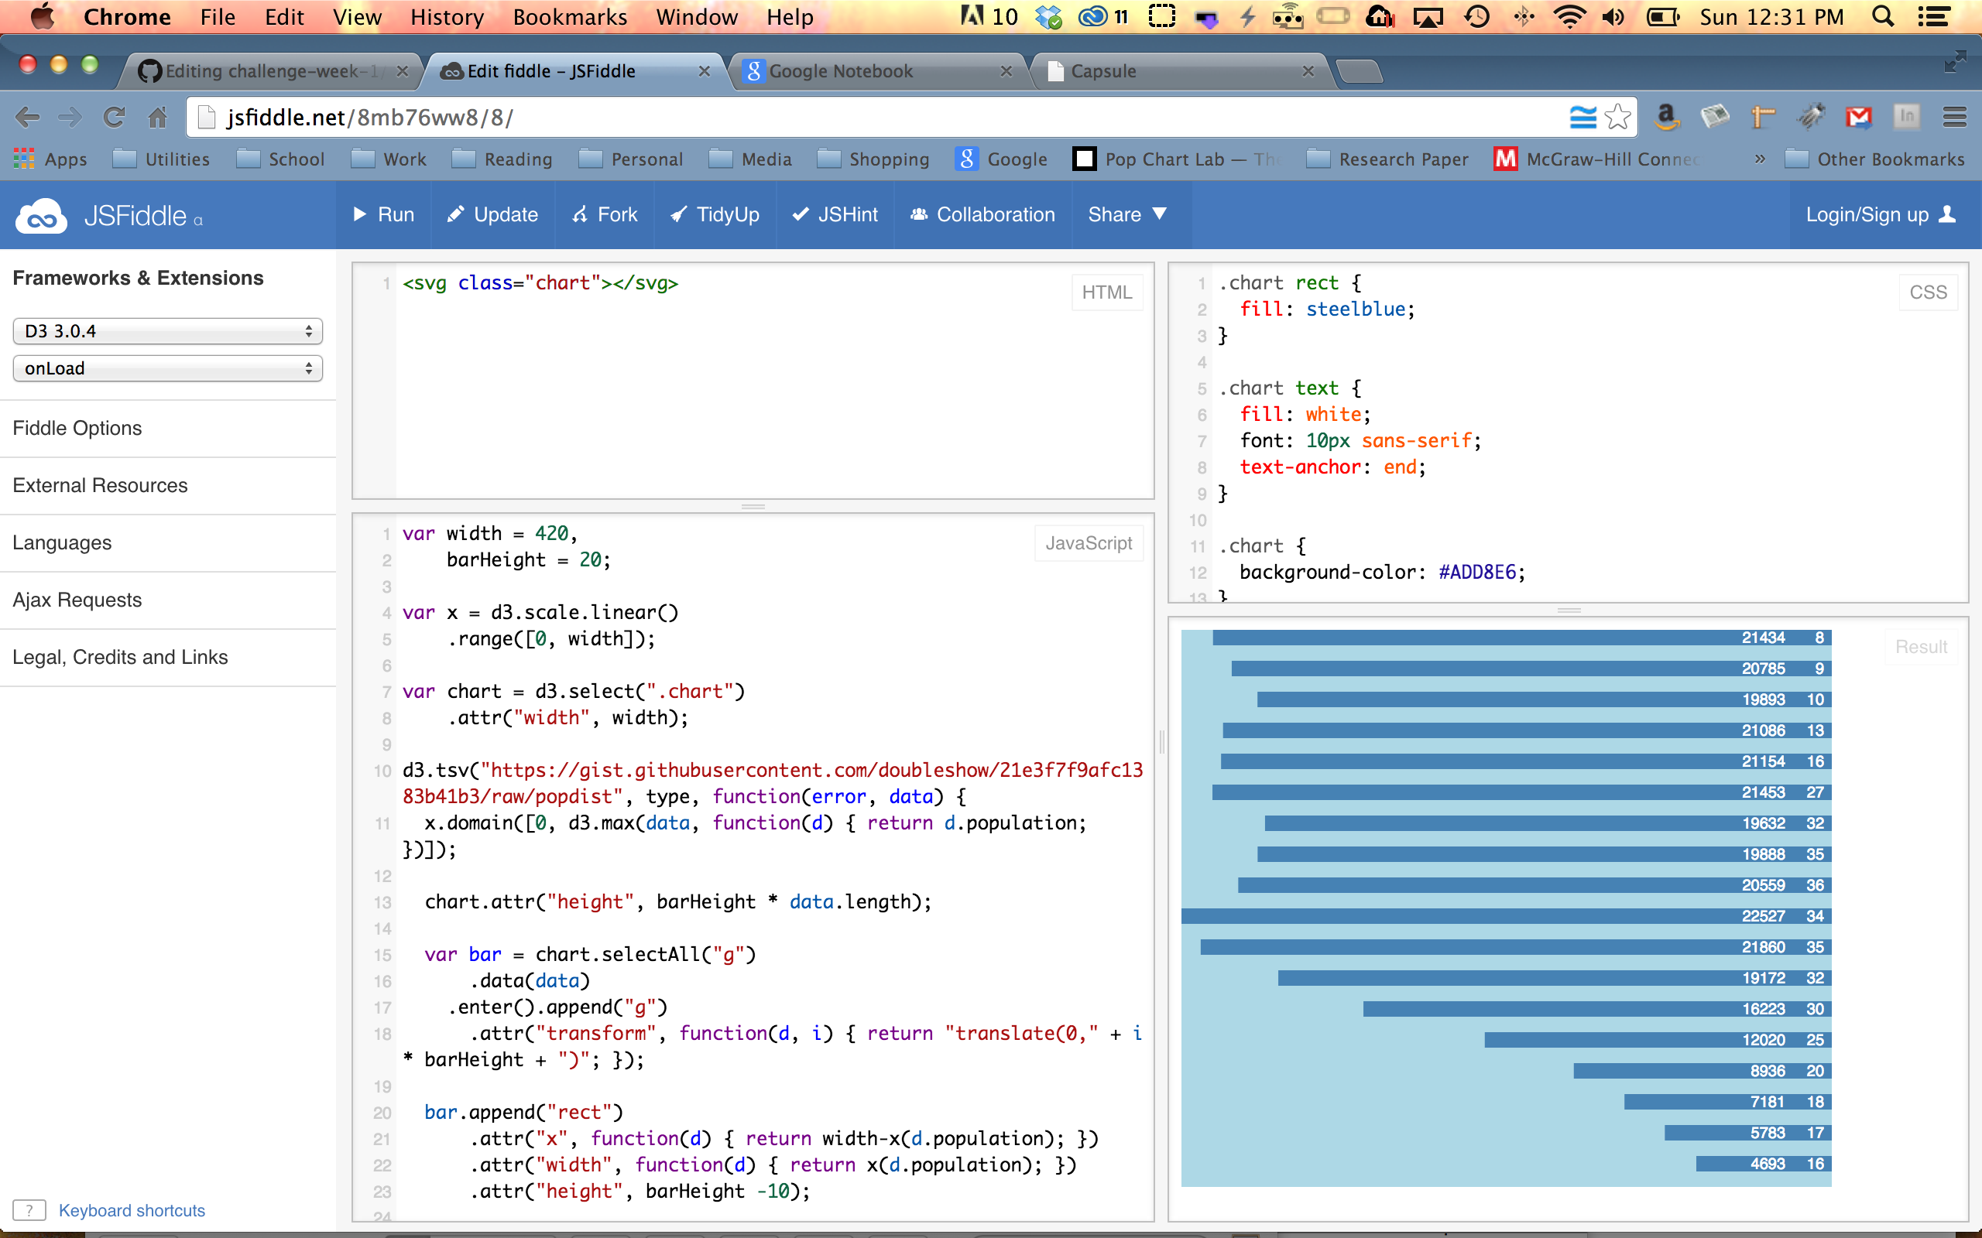Go forward in Chrome
Viewport: 1982px width, 1238px height.
[x=70, y=118]
